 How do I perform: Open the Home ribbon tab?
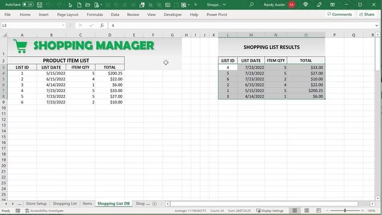tap(25, 14)
